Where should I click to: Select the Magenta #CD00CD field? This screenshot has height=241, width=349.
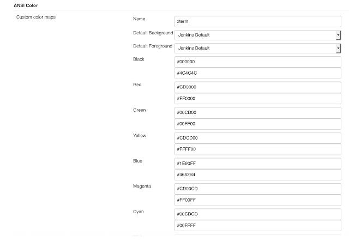point(258,189)
